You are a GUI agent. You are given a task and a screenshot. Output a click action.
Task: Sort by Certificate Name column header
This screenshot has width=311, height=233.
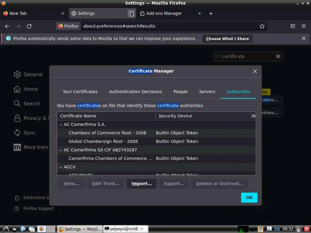[x=106, y=116]
